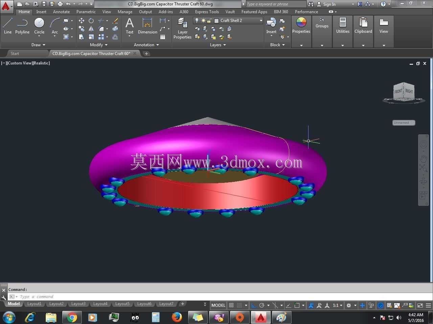Select the Stretch tool

82,37
